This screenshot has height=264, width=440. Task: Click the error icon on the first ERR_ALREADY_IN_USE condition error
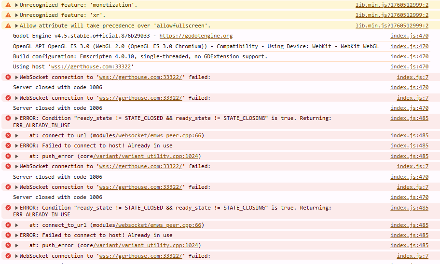(8, 118)
